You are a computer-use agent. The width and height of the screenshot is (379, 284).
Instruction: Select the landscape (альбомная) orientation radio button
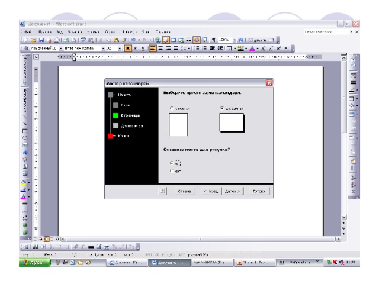(221, 108)
